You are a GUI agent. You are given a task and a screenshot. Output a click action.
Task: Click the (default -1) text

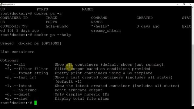[68, 82]
